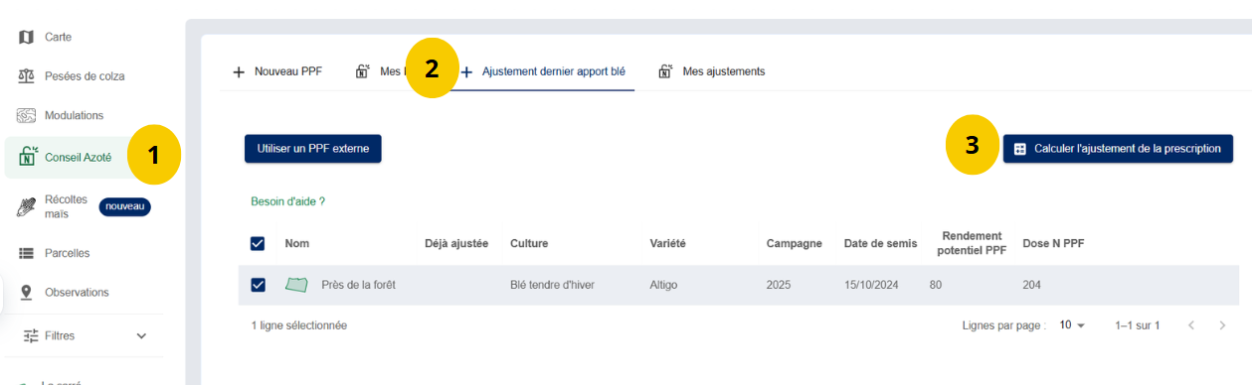Sort by Campagne column header
1252x385 pixels.
click(x=795, y=243)
